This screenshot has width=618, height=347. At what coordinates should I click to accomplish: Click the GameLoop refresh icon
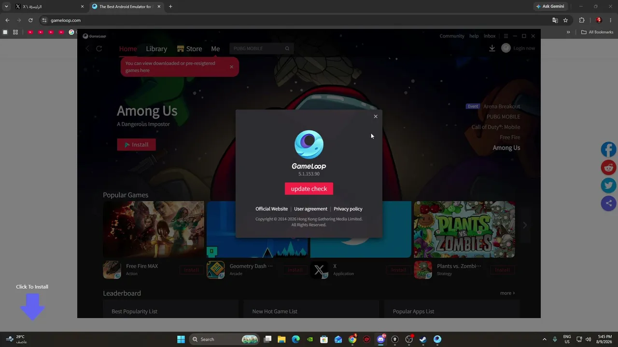(x=99, y=48)
